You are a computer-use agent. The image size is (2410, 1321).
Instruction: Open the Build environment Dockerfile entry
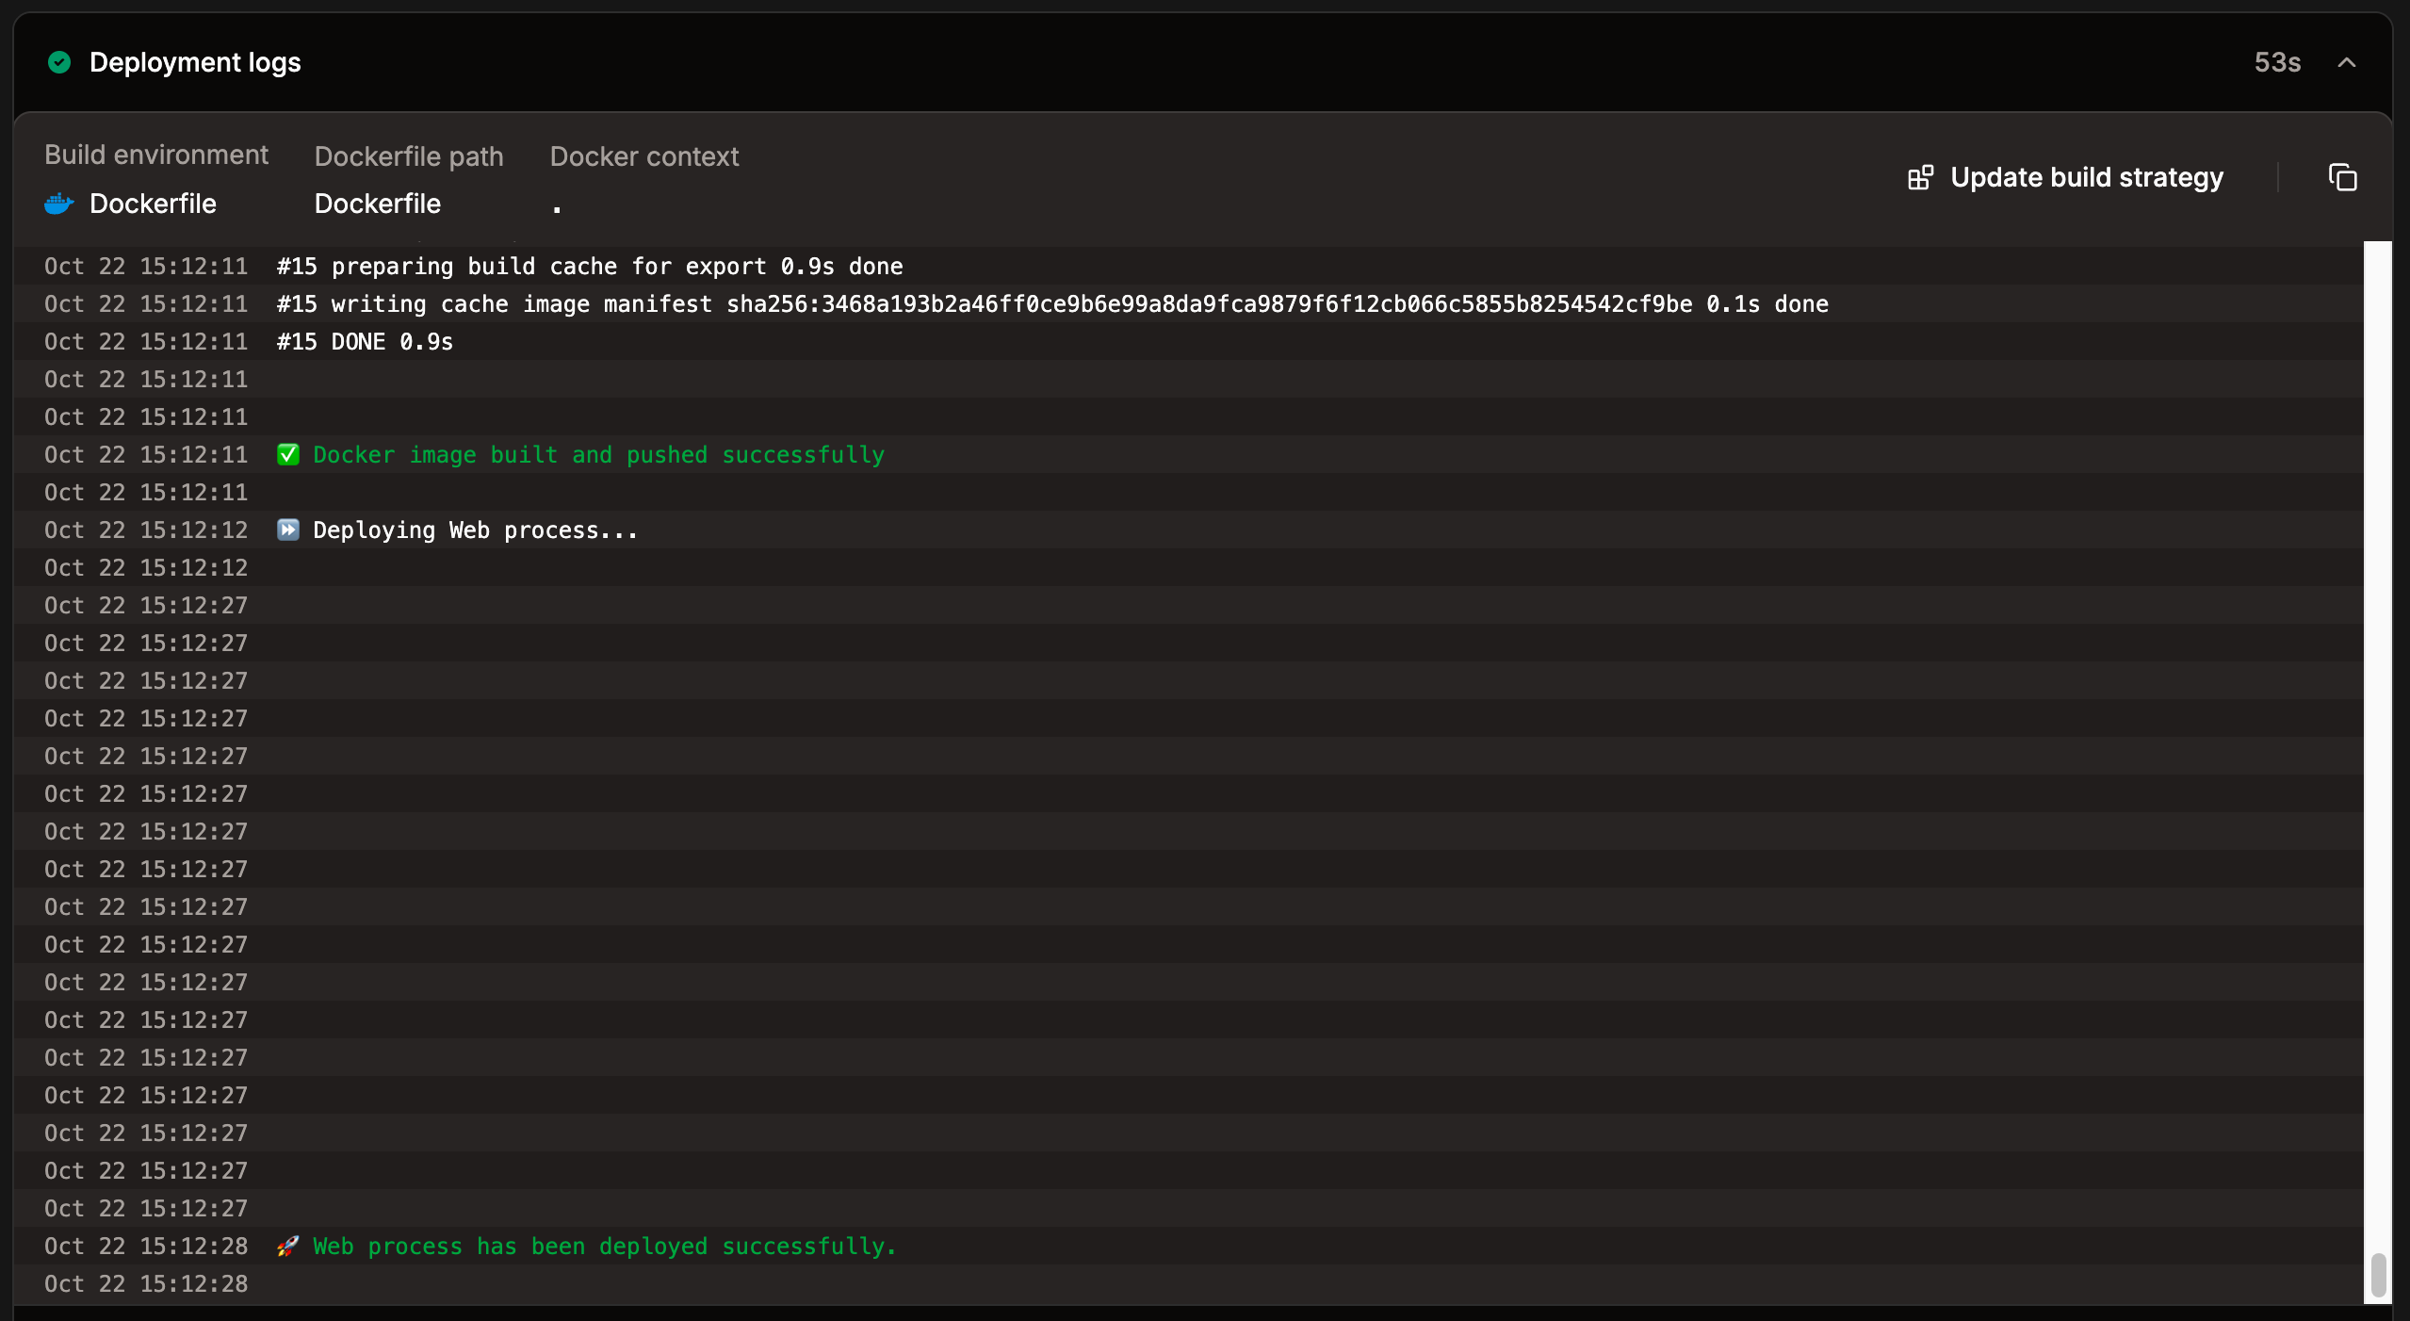[153, 204]
